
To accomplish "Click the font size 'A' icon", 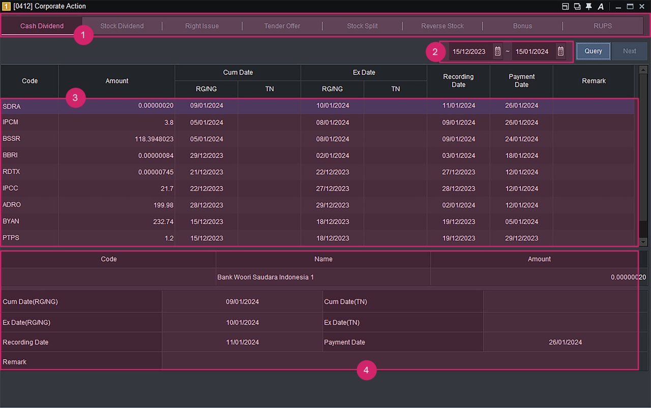I will coord(601,7).
